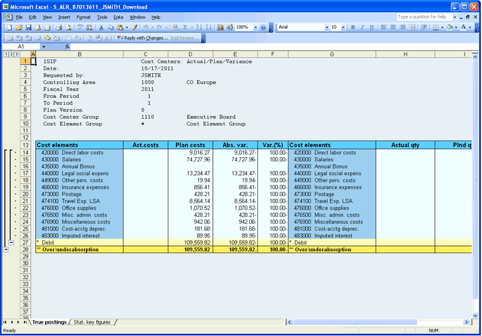Open the Data menu
The width and height of the screenshot is (482, 336).
click(118, 17)
